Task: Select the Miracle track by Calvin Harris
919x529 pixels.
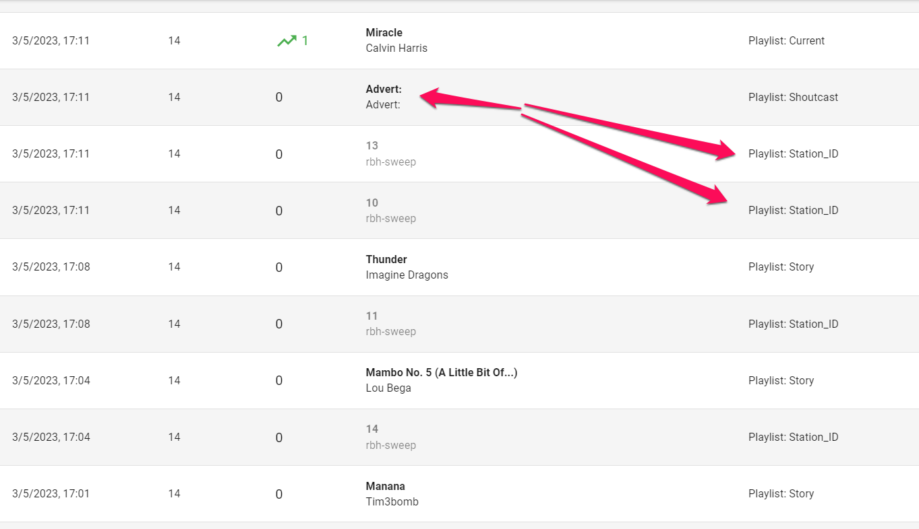Action: click(384, 32)
